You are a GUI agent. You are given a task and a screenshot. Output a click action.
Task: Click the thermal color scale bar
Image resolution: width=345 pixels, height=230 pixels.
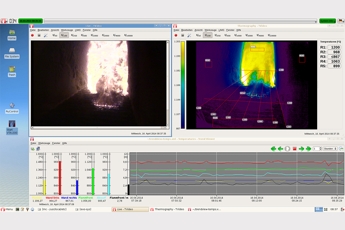pos(183,85)
